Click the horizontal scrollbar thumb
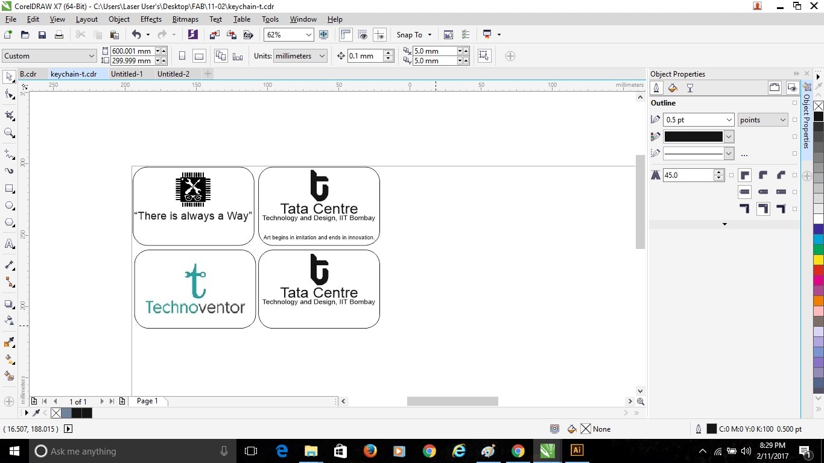This screenshot has height=463, width=824. click(x=452, y=402)
